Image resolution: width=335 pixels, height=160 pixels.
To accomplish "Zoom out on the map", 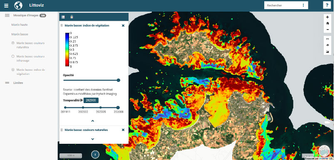I will click(328, 30).
